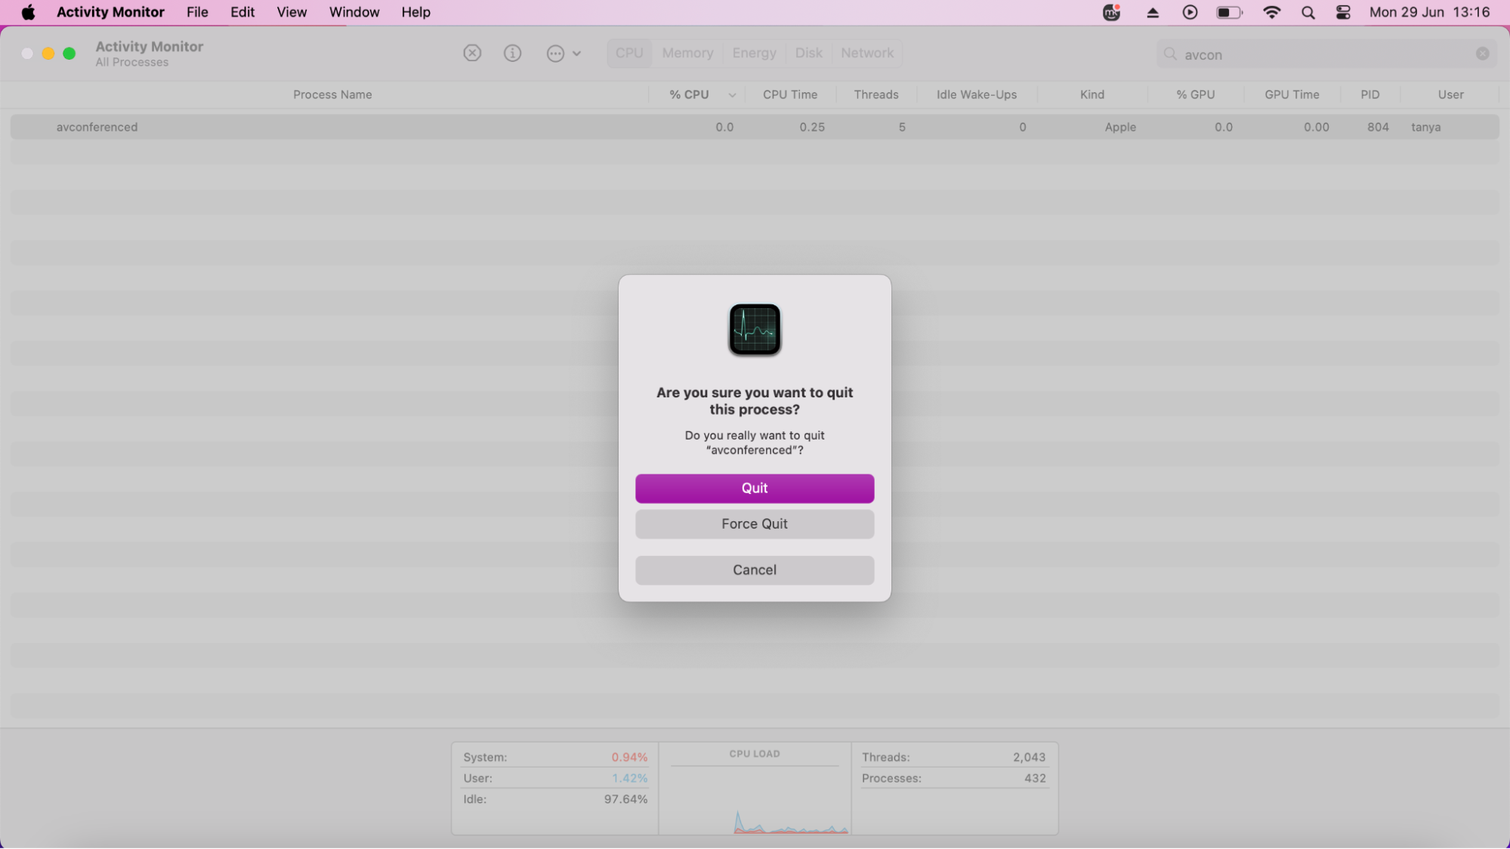Click the PID value 804
The image size is (1510, 849).
pos(1378,127)
